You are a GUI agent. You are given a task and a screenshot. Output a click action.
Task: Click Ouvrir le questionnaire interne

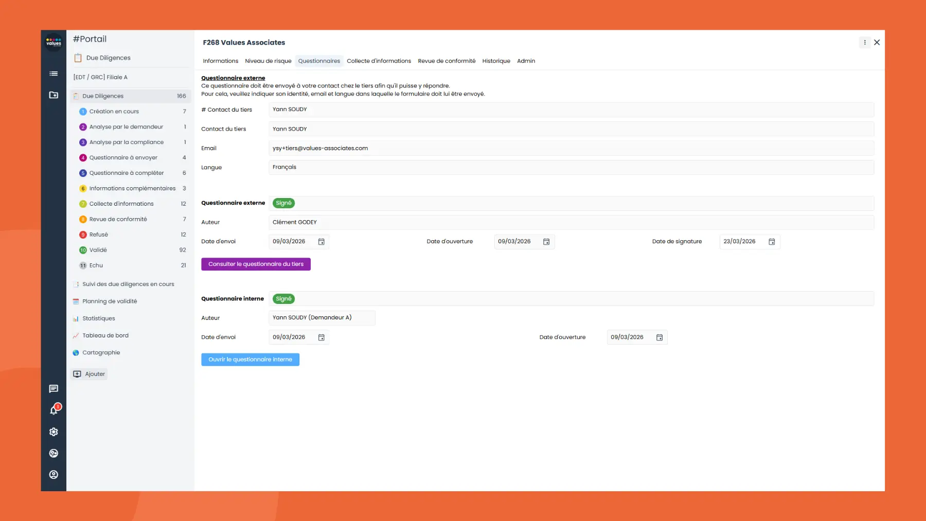pyautogui.click(x=250, y=359)
